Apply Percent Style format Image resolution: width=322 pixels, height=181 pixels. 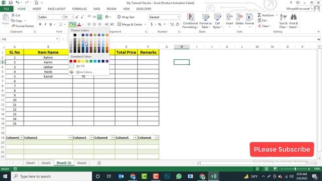[159, 25]
